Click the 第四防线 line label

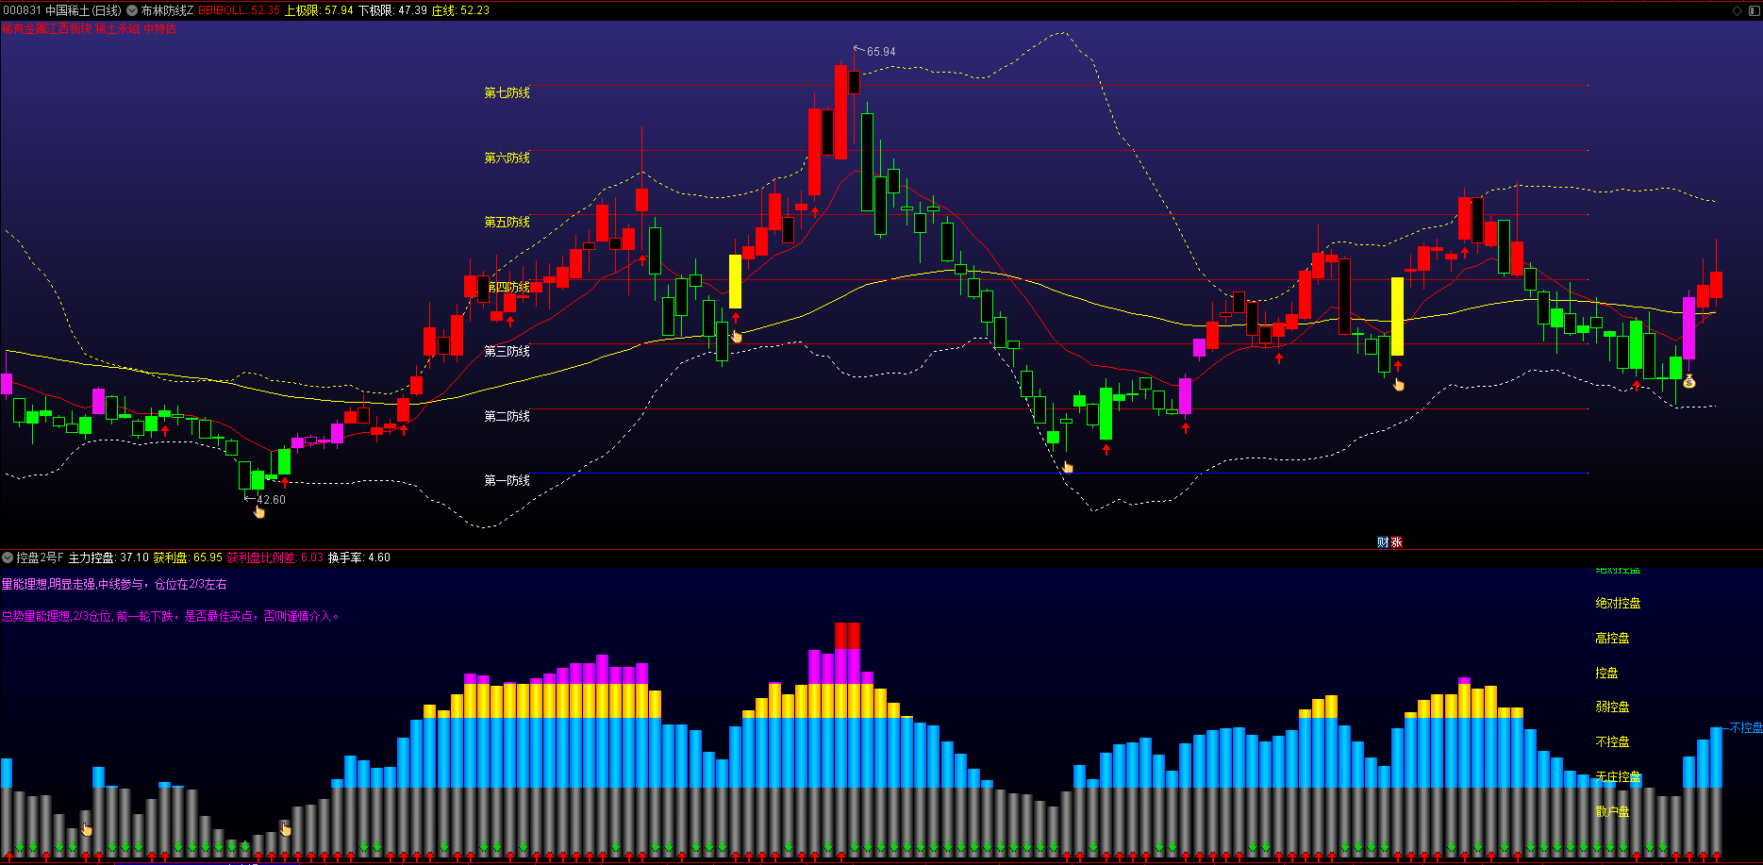[x=508, y=287]
